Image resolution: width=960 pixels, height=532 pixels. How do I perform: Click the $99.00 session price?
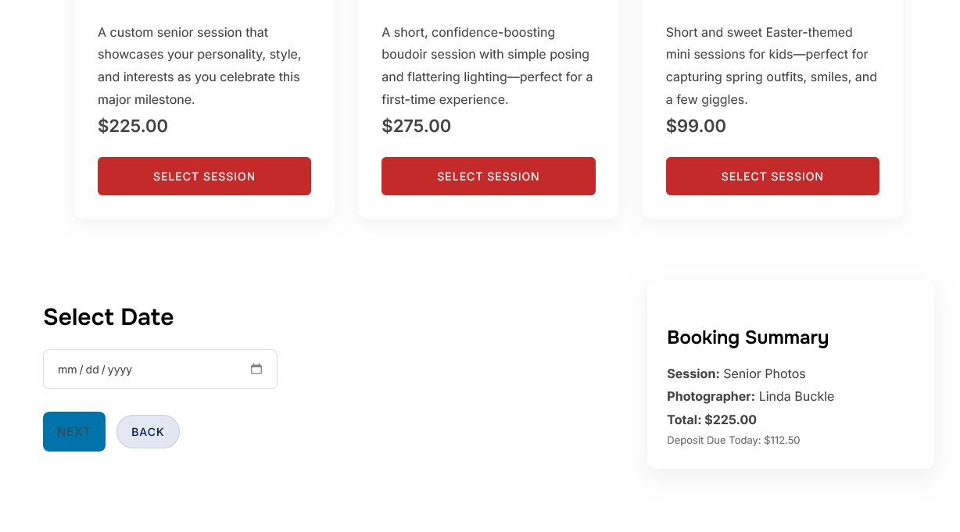696,127
